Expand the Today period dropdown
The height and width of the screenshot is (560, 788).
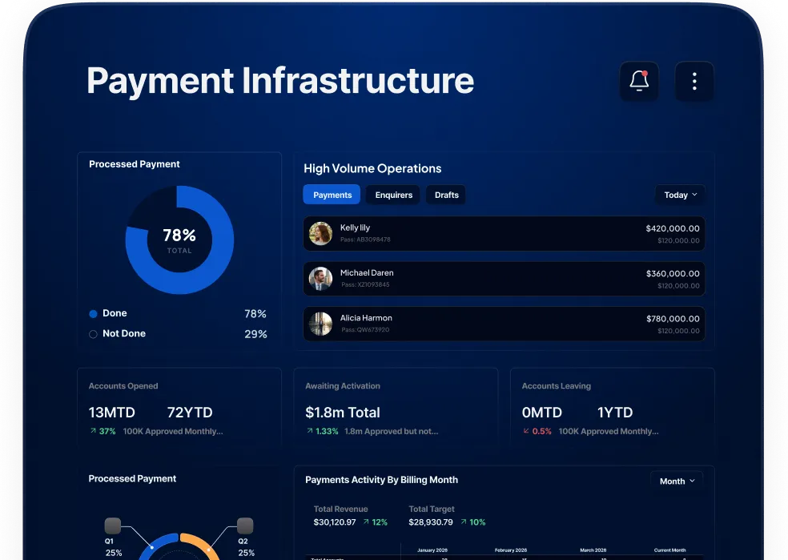(x=680, y=195)
